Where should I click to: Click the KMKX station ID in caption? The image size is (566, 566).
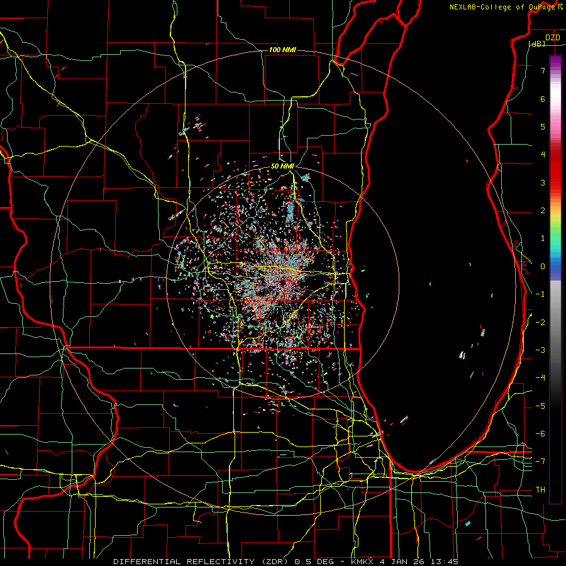point(363,562)
